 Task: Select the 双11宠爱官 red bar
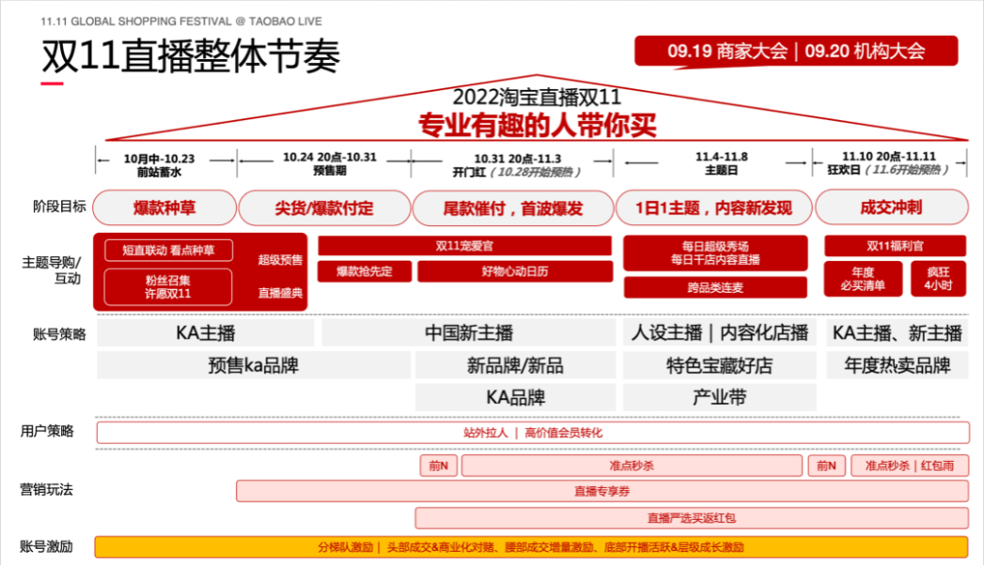(464, 246)
